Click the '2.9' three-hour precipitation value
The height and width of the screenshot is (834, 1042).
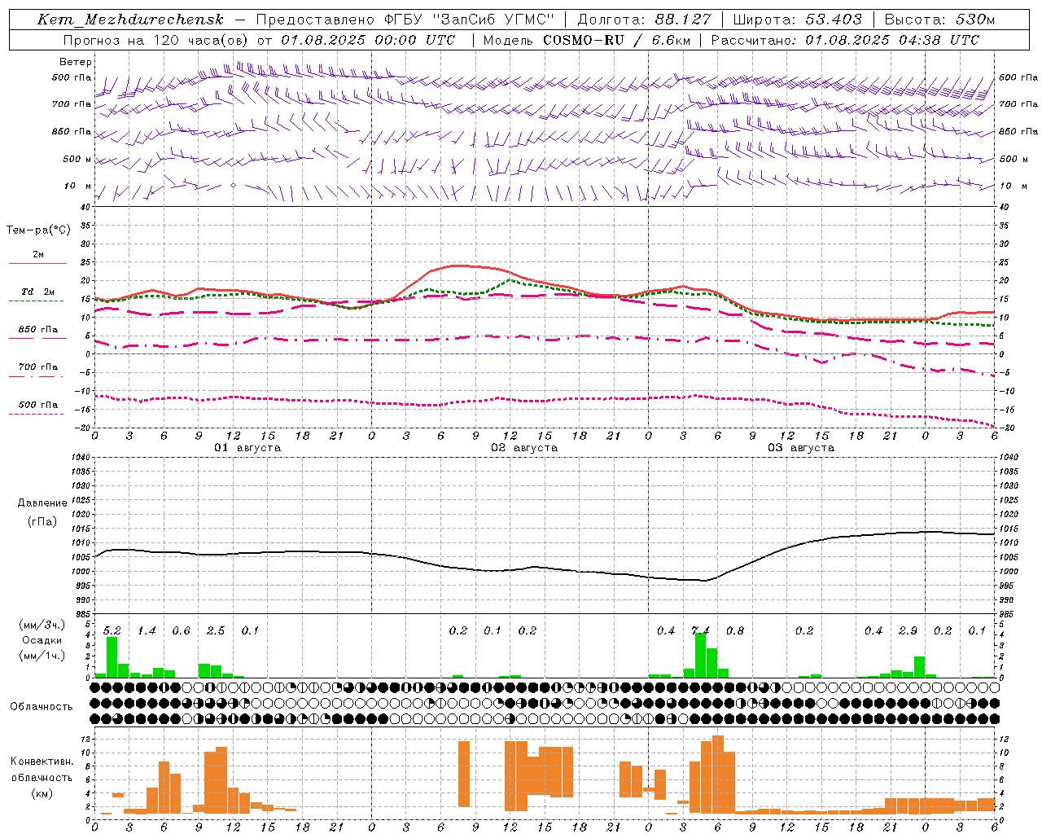click(x=908, y=631)
